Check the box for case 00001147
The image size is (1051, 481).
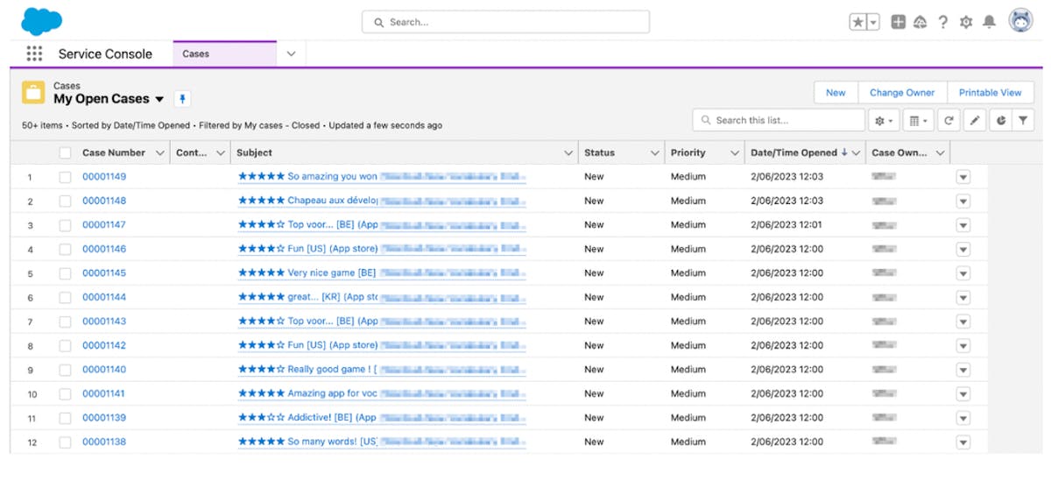point(65,225)
